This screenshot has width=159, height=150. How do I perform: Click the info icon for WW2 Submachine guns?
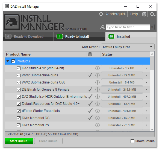pyautogui.click(x=98, y=75)
